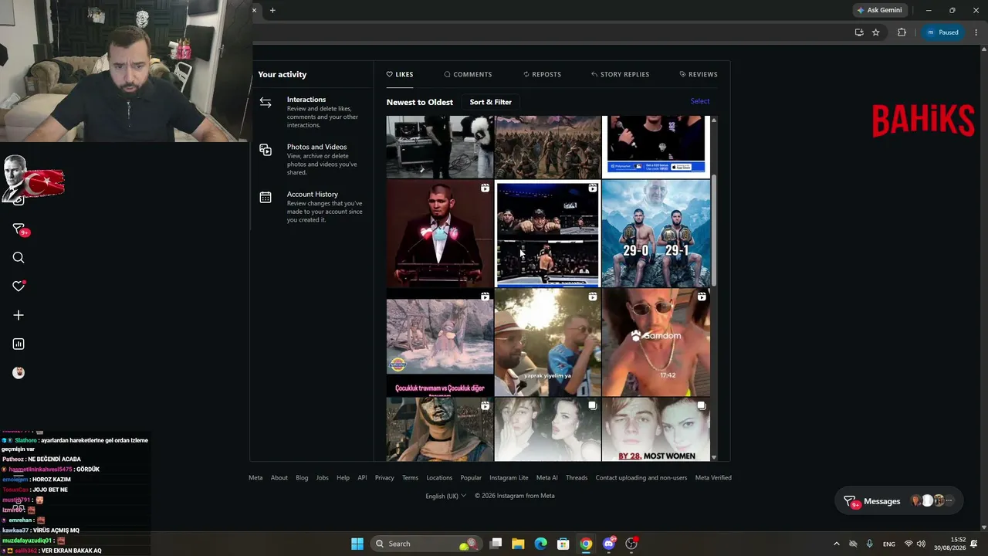The height and width of the screenshot is (556, 988).
Task: Open notifications heart icon
Action: [19, 286]
